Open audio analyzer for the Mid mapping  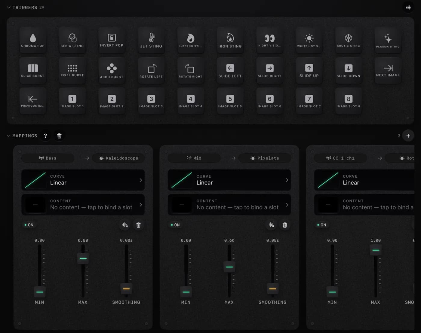272,225
